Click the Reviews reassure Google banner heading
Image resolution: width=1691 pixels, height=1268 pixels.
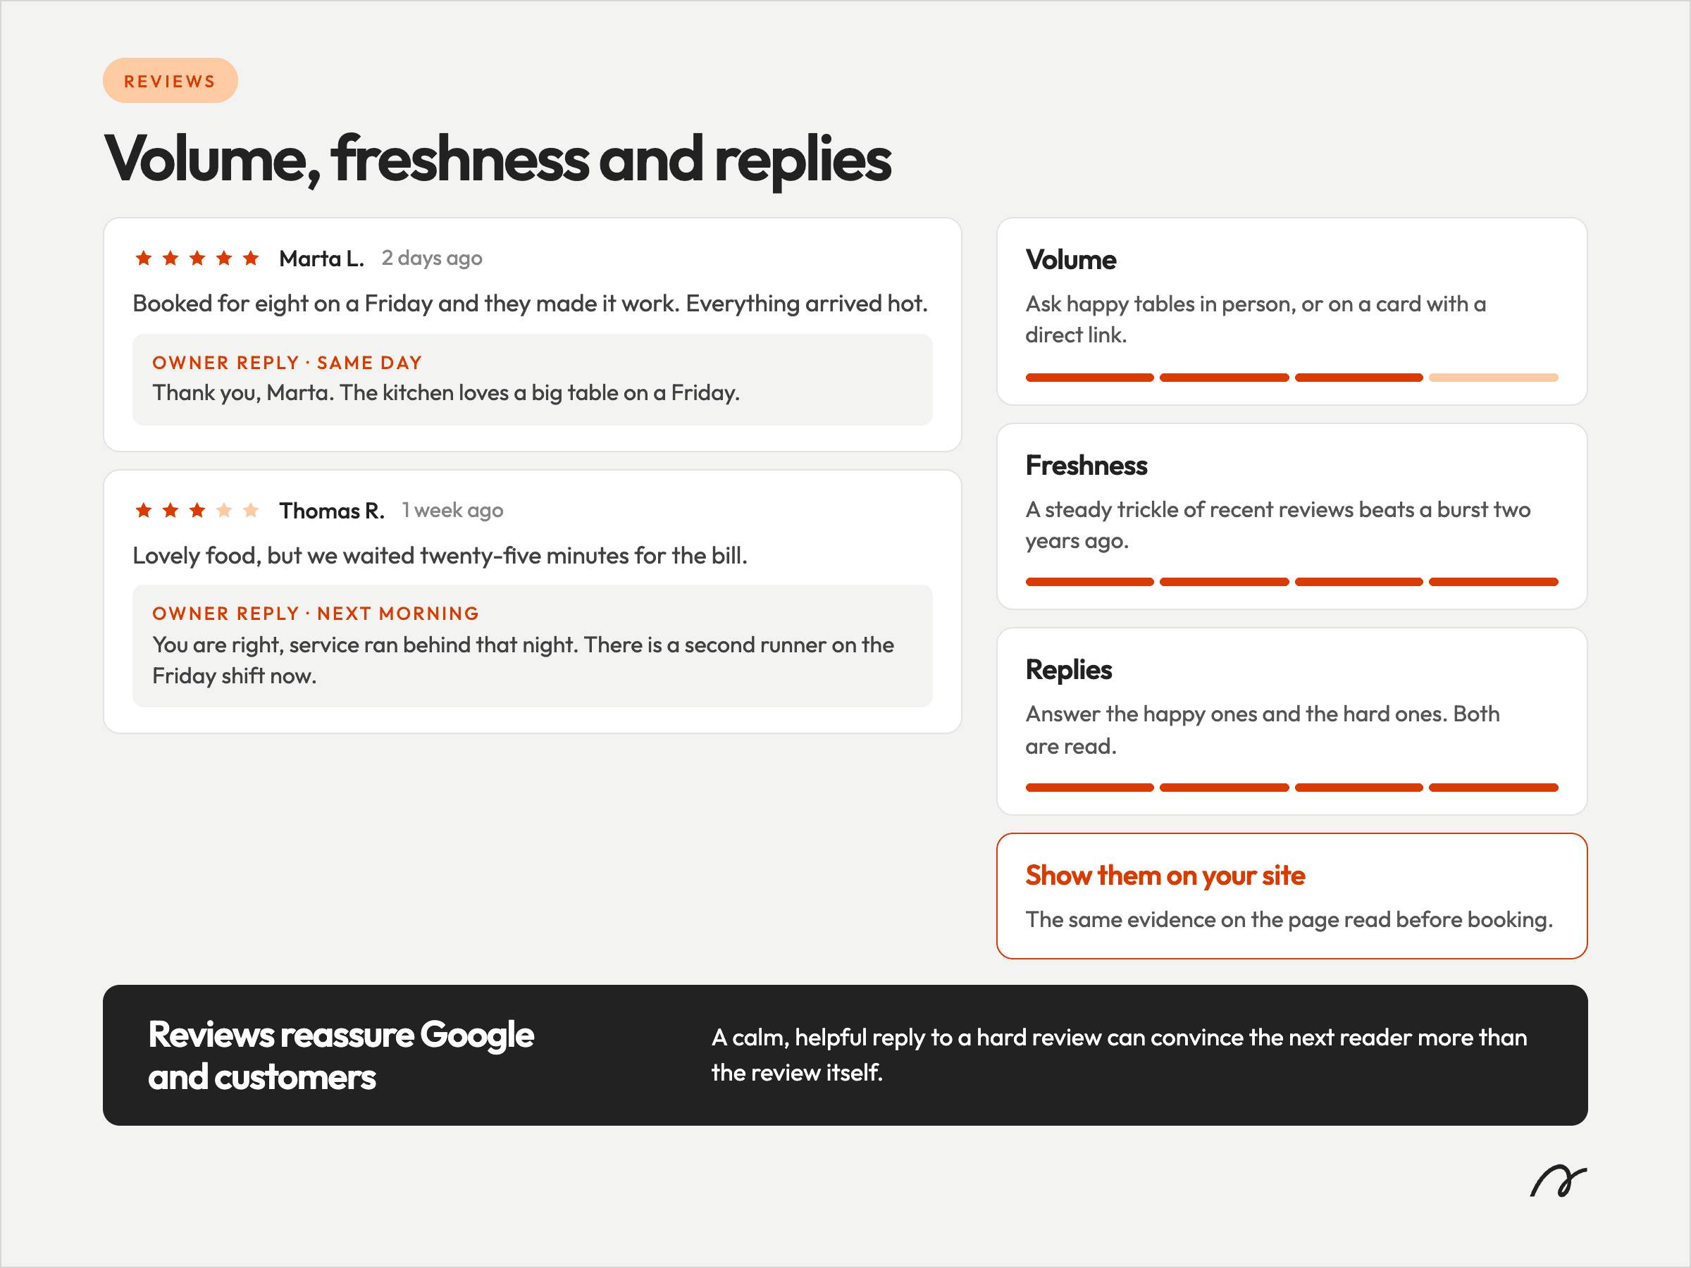tap(341, 1055)
